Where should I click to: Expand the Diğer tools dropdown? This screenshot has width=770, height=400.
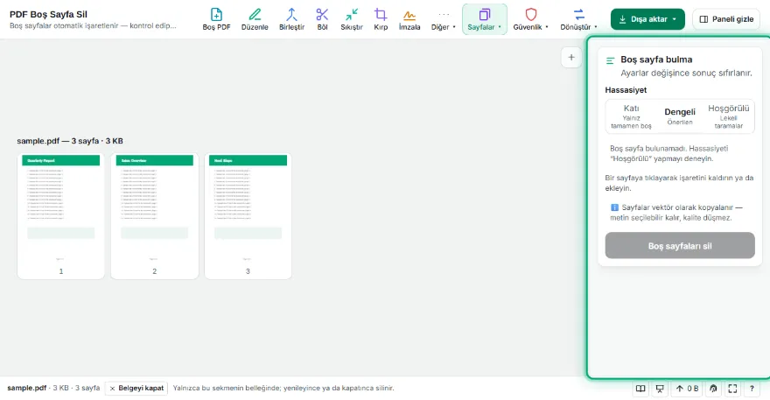443,19
